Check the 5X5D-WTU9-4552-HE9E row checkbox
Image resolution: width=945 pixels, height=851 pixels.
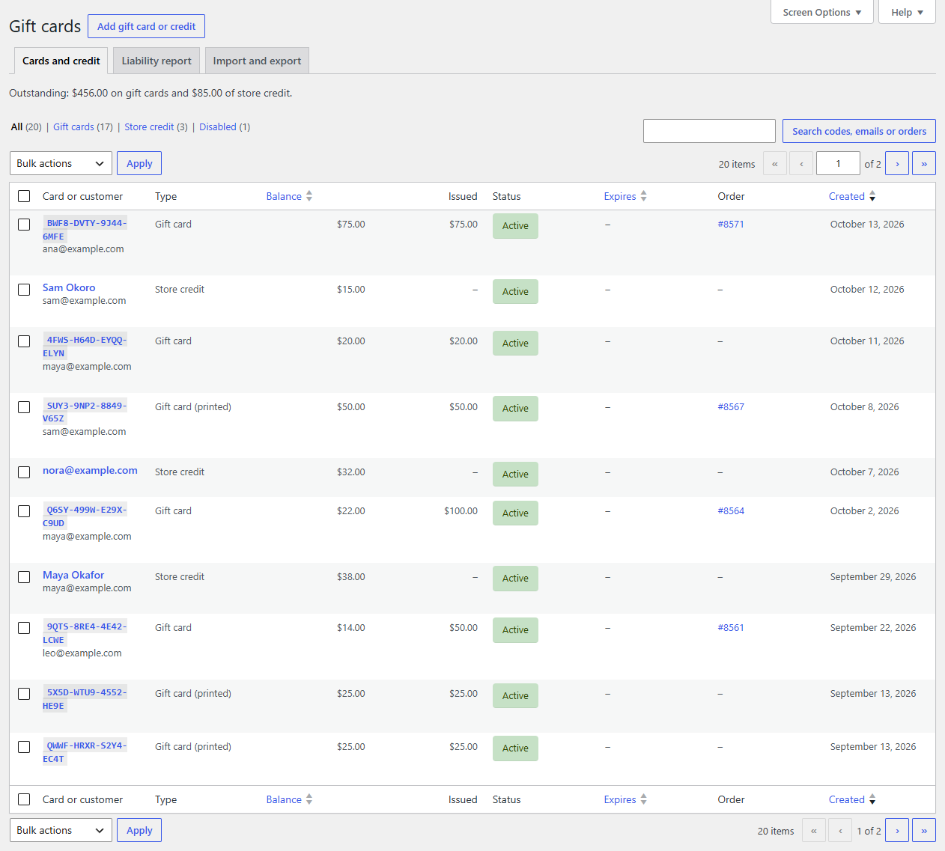[x=24, y=694]
